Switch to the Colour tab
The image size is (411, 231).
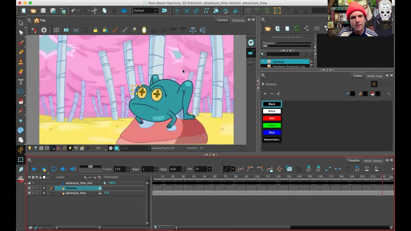click(358, 76)
